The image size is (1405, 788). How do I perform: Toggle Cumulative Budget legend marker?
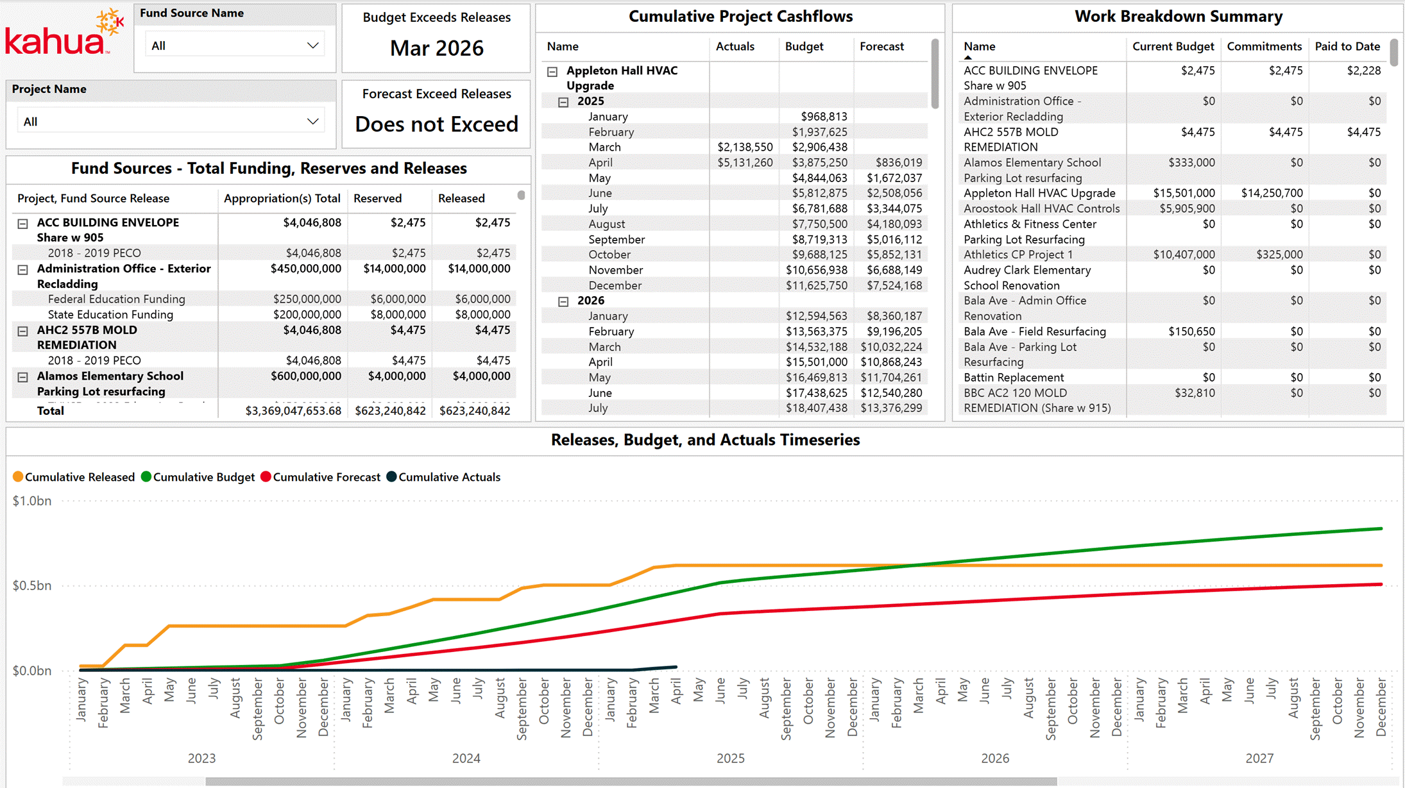click(x=146, y=477)
